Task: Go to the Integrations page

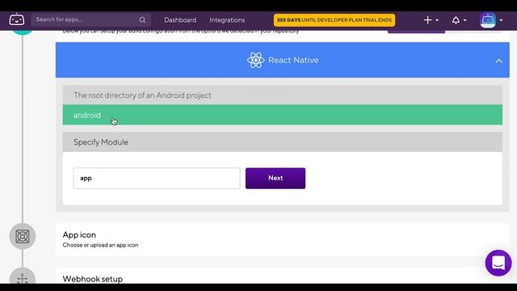Action: (x=227, y=19)
